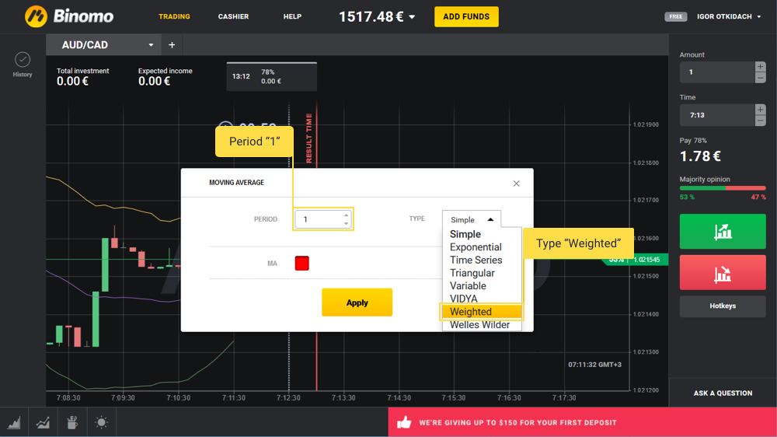Image resolution: width=777 pixels, height=437 pixels.
Task: Click the Time input field
Action: 717,115
